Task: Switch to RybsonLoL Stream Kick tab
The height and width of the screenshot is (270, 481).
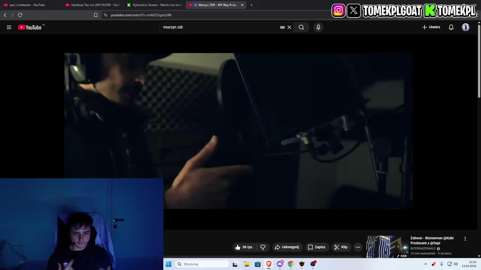Action: (154, 5)
